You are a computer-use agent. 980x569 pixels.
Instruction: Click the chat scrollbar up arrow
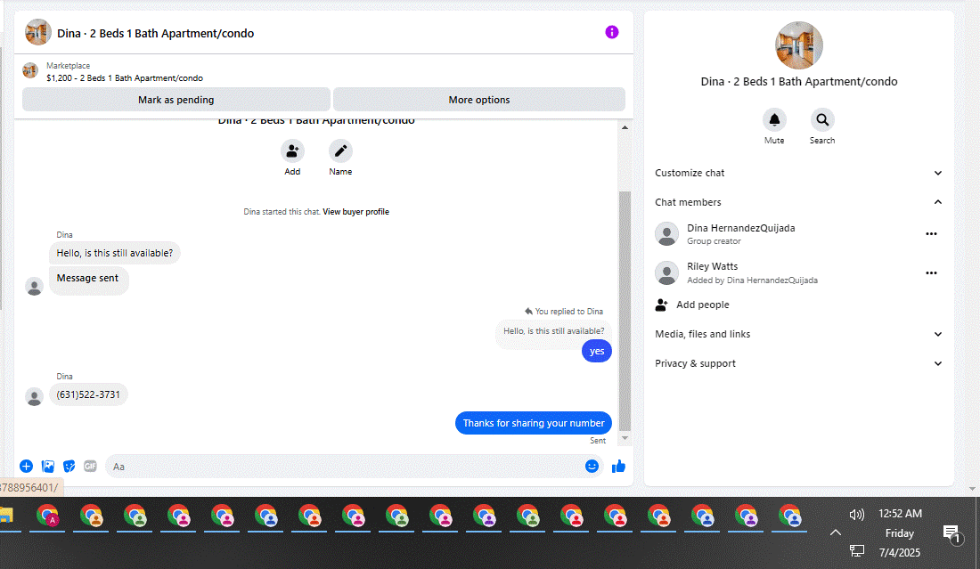pyautogui.click(x=625, y=127)
